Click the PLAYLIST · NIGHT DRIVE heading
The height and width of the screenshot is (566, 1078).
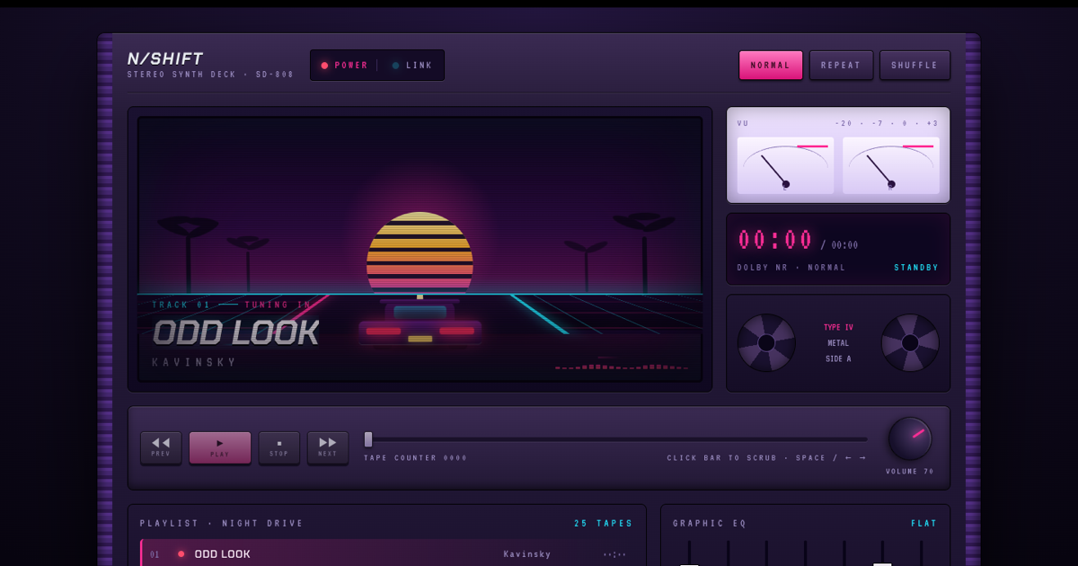(222, 523)
